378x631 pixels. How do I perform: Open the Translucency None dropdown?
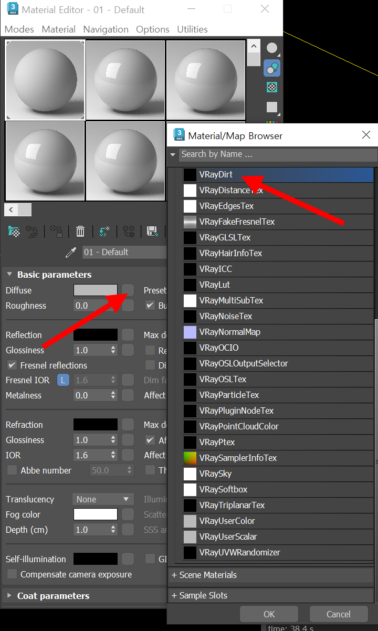103,499
